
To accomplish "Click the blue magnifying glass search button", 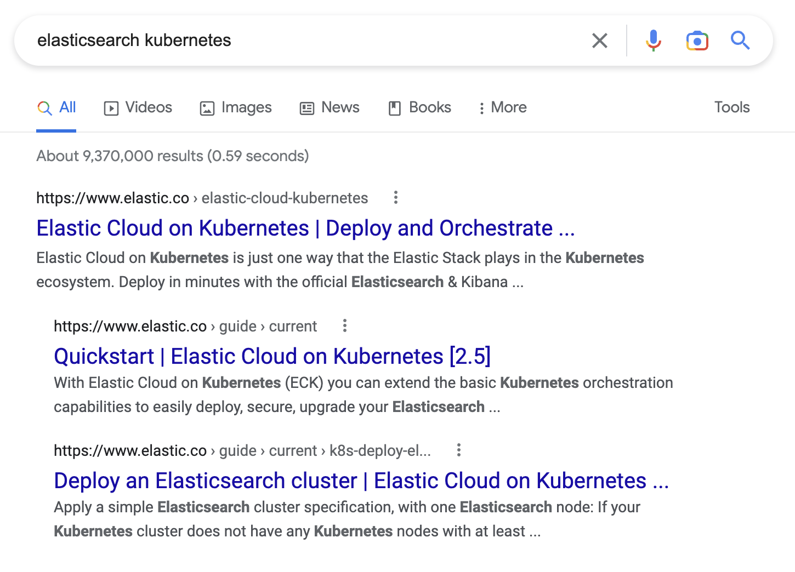I will tap(740, 40).
